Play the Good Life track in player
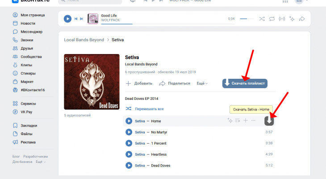326x179 pixels. 67,19
